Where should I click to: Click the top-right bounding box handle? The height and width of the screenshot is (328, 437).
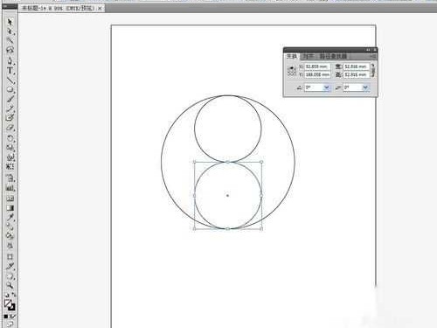tap(261, 162)
